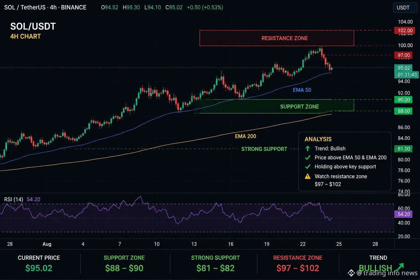Click the yellow 4H CHART subtitle
Viewport: 420px width, 280px height.
(x=25, y=36)
